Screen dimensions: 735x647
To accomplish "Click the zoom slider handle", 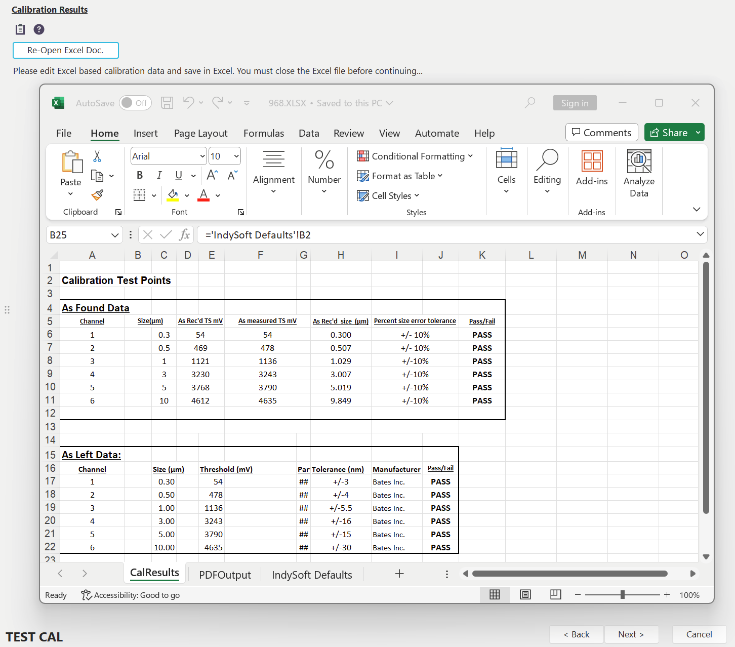I will [x=622, y=595].
